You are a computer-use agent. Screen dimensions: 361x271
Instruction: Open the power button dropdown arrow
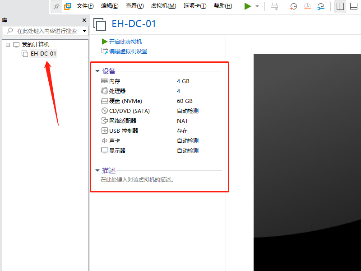coord(256,6)
